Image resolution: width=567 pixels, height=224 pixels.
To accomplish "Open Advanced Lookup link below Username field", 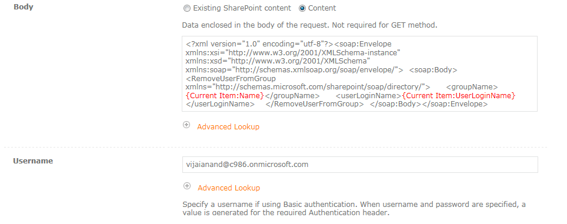I will 229,188.
